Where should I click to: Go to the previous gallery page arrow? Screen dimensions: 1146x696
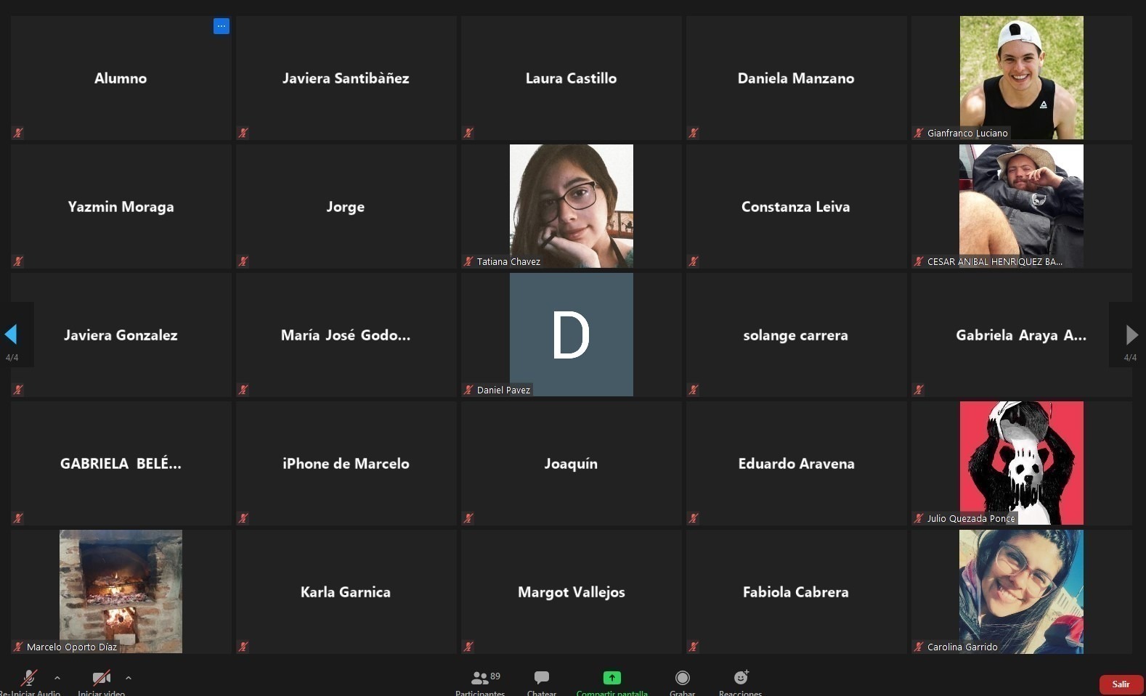[11, 335]
